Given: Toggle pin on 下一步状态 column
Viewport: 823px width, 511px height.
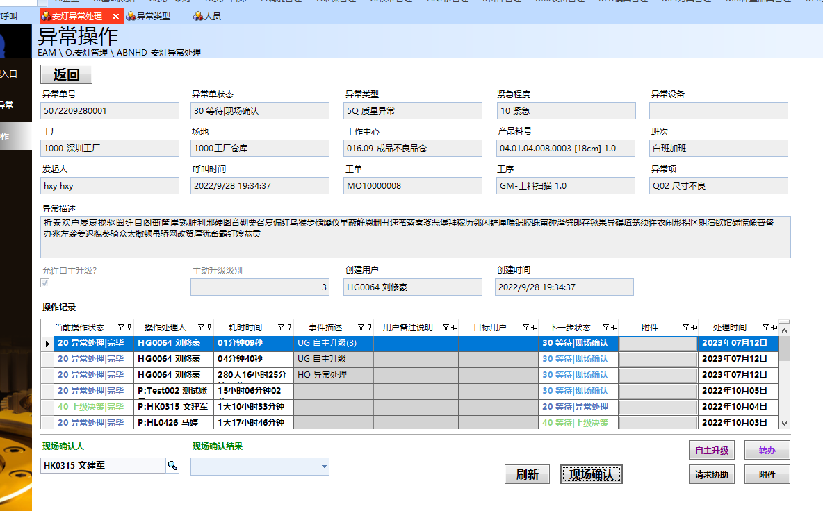Looking at the screenshot, I should (614, 328).
